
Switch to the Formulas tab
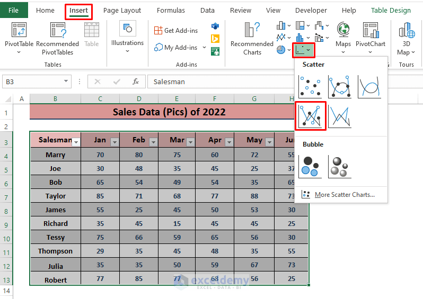coord(171,10)
